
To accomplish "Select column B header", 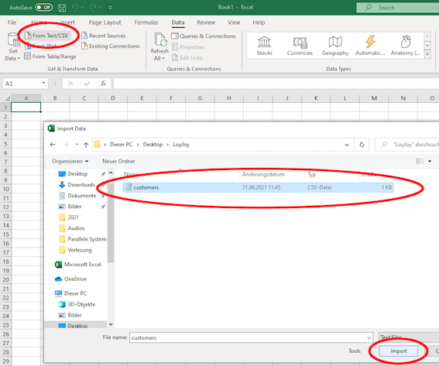I will [55, 98].
